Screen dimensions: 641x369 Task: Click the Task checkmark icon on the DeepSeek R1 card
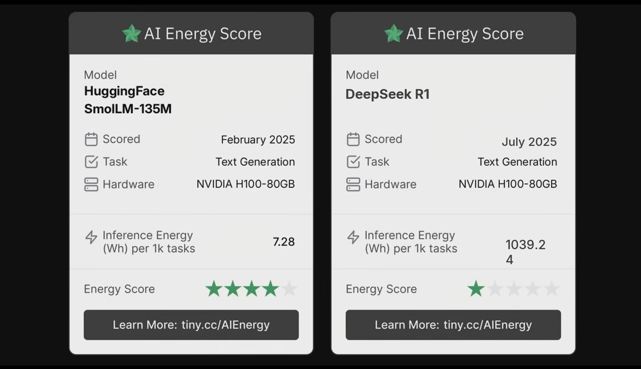pos(353,162)
